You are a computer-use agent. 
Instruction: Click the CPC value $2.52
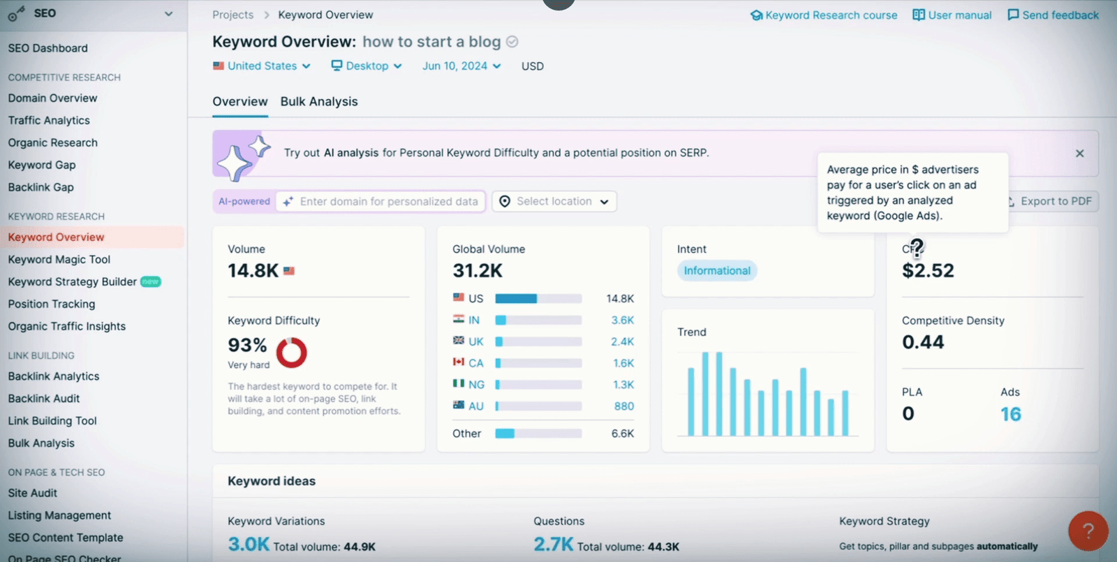point(928,271)
